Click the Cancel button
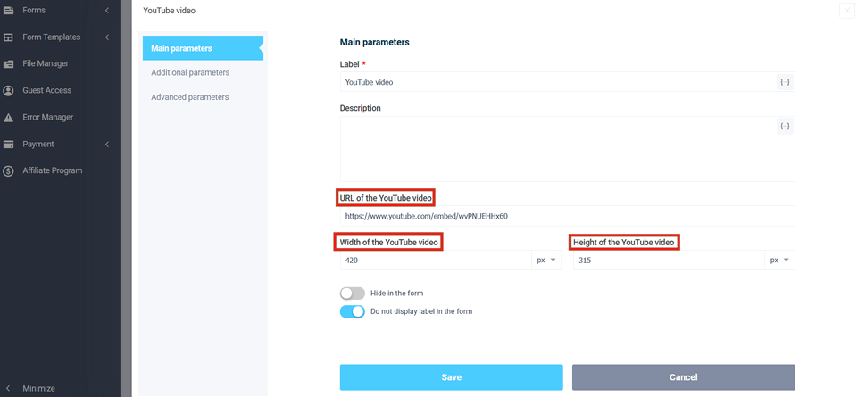The width and height of the screenshot is (857, 397). (683, 377)
